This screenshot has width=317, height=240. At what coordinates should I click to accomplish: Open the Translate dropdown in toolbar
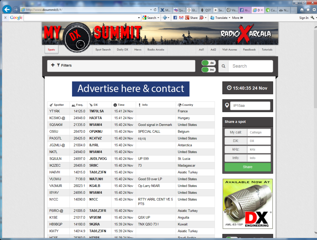230,18
